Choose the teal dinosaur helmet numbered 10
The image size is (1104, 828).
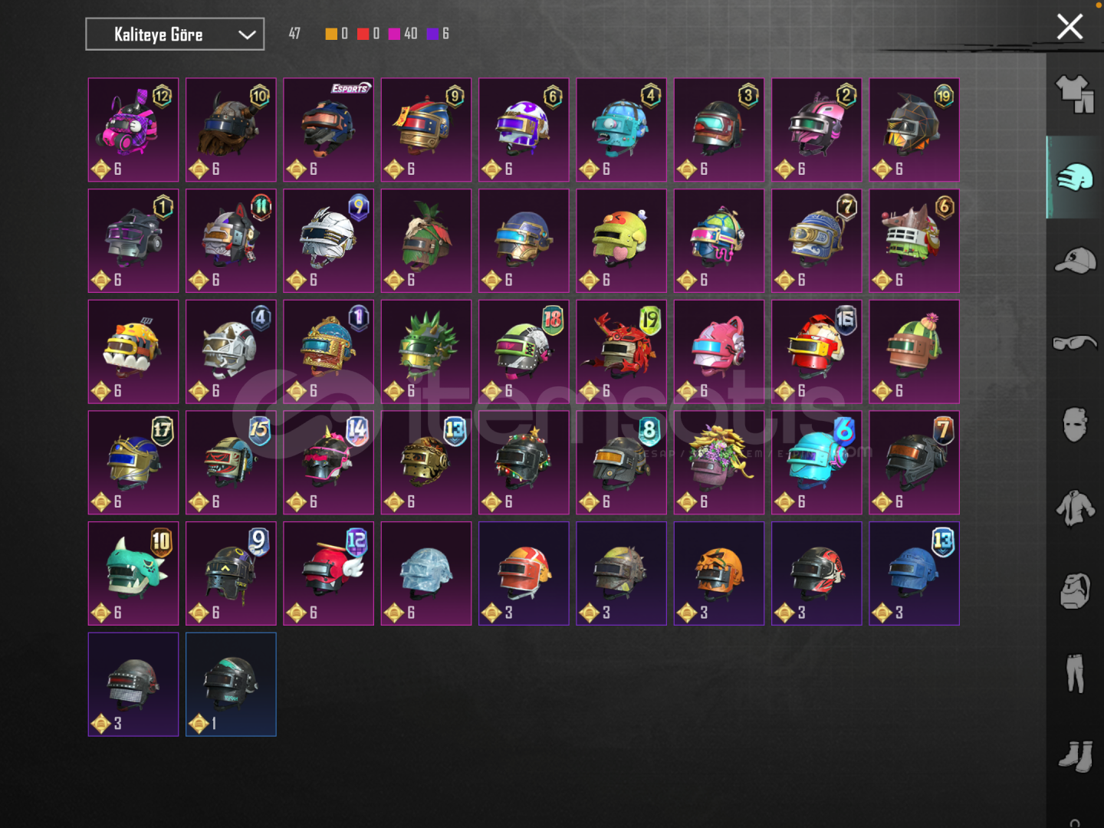pos(133,573)
